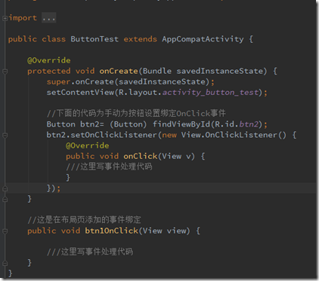Click setContentView method call
The height and width of the screenshot is (281, 319).
tap(80, 93)
